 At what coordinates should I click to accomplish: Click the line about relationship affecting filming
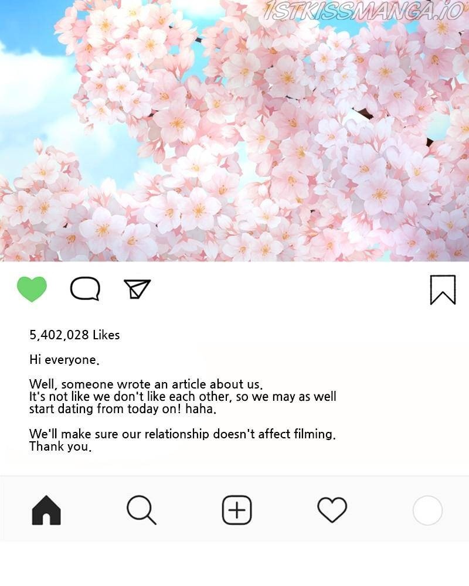[182, 434]
